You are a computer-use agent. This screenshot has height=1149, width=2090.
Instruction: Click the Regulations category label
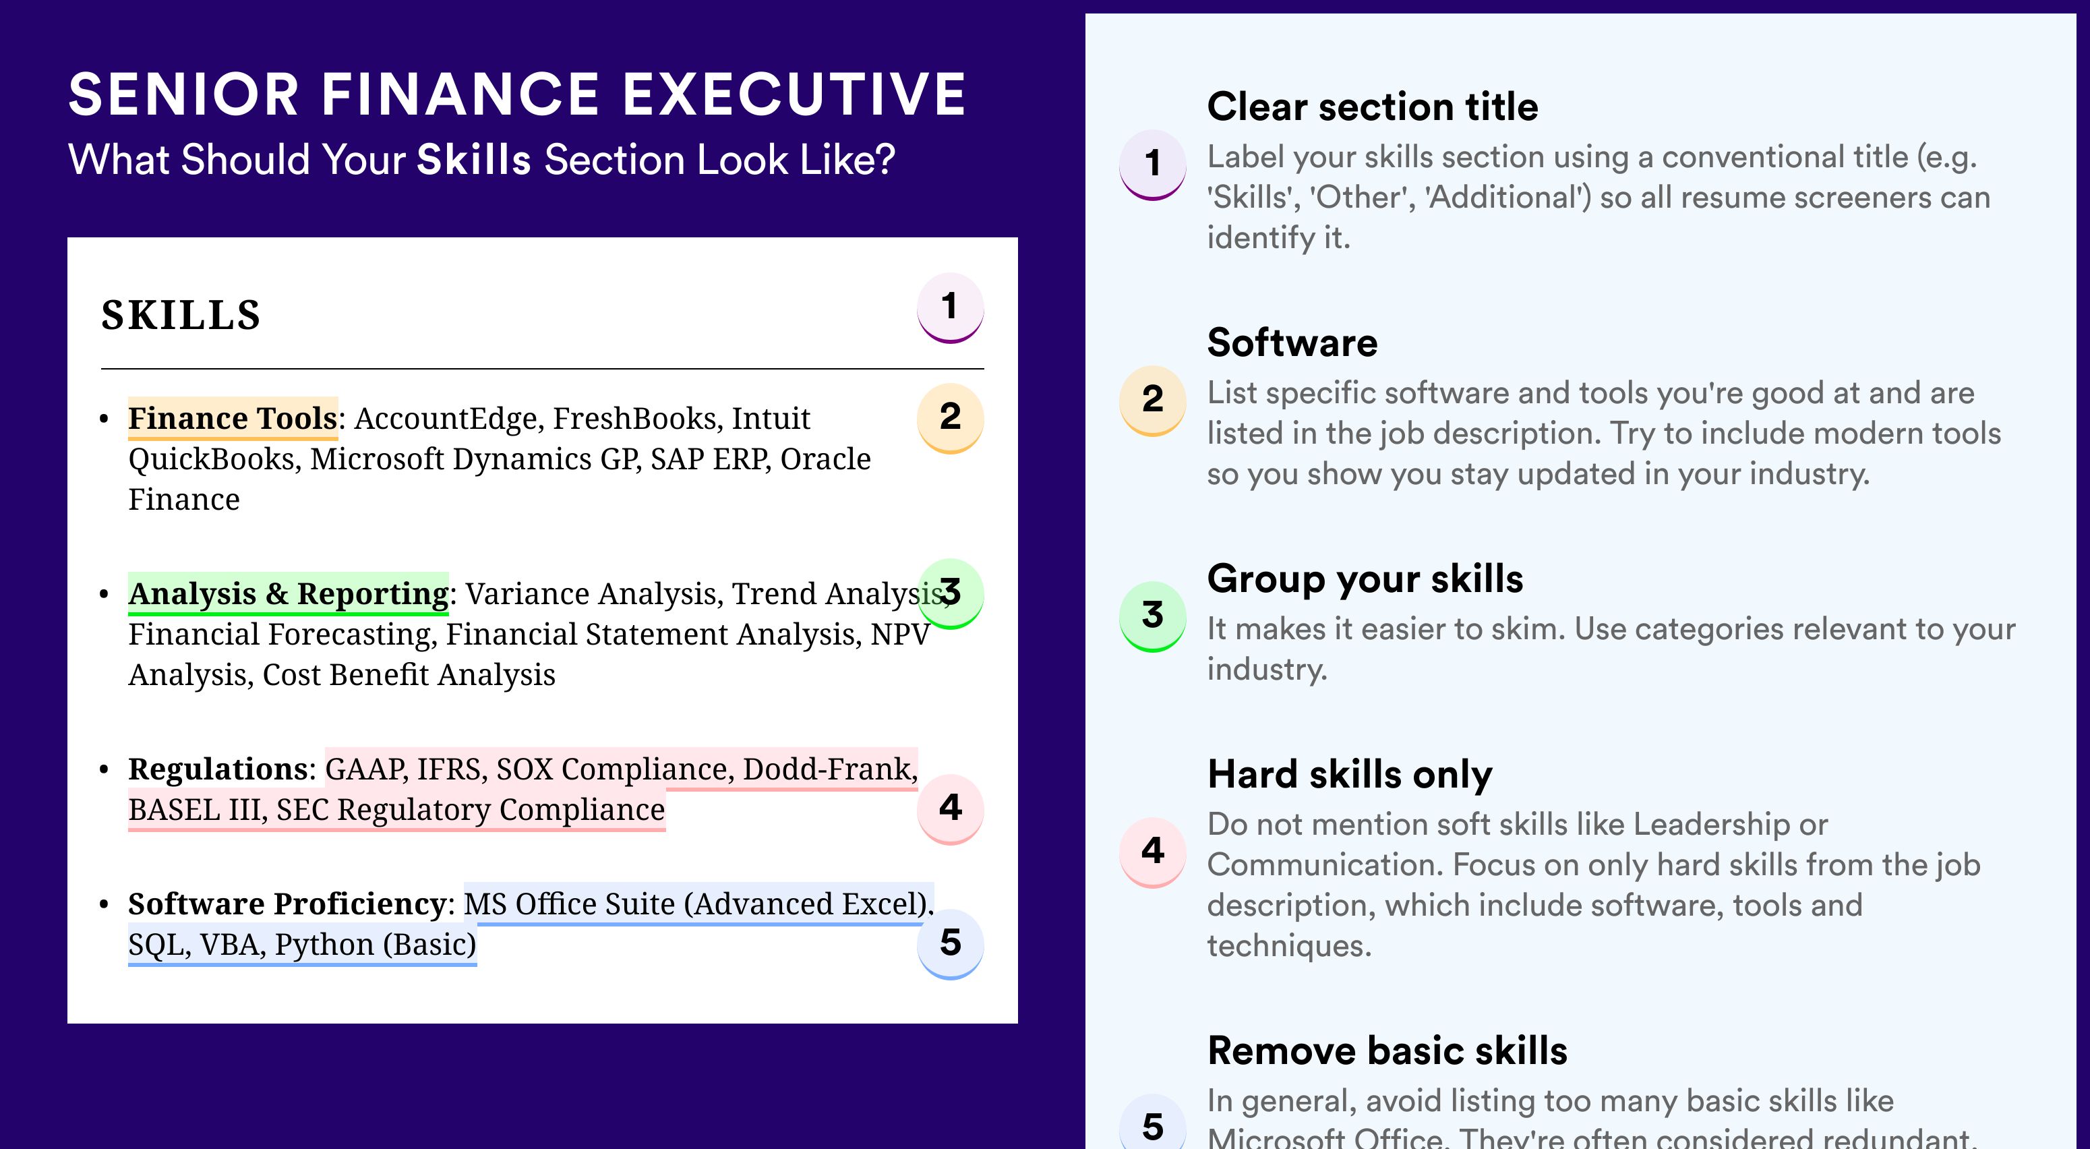point(218,769)
